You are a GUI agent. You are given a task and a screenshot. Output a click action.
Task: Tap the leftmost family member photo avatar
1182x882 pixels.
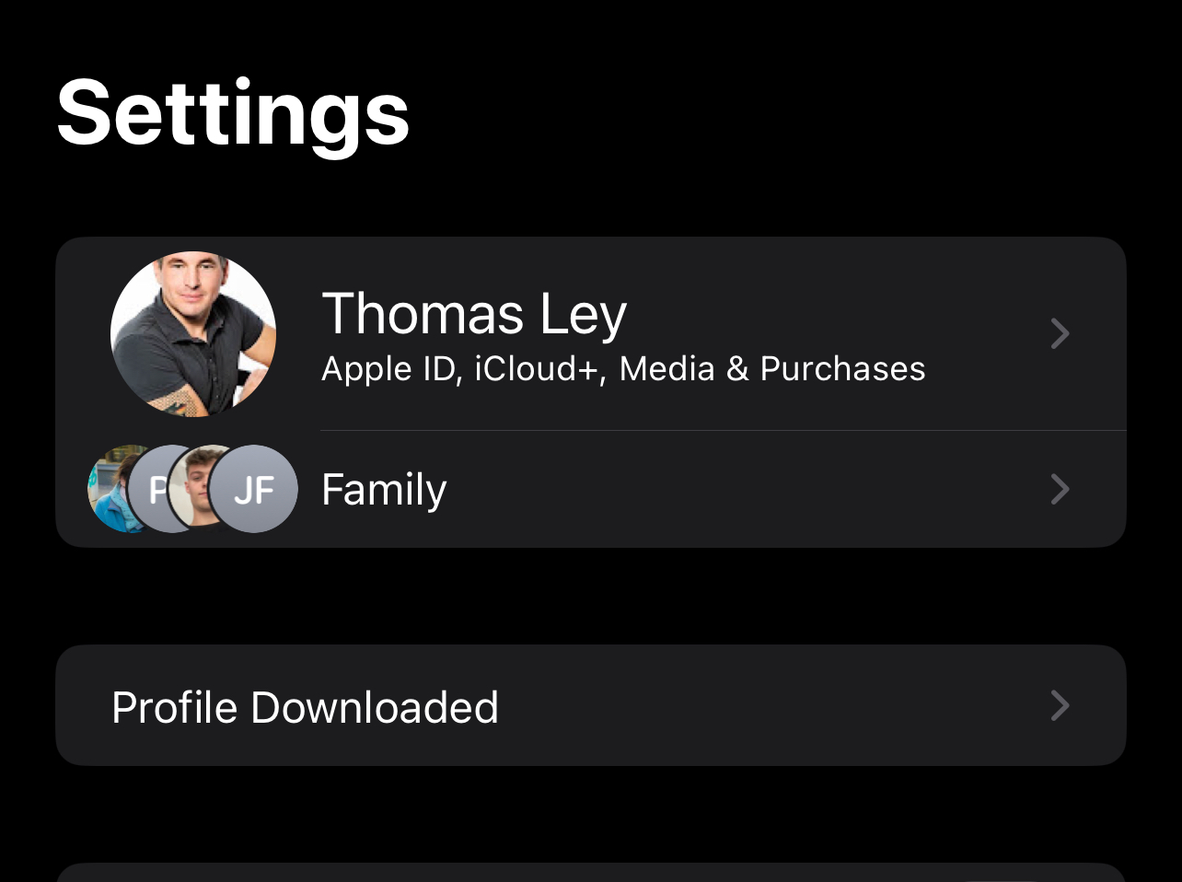109,489
